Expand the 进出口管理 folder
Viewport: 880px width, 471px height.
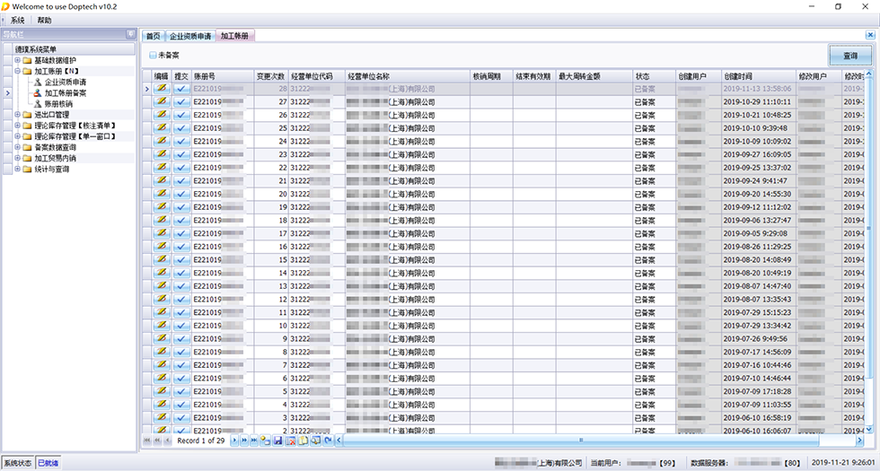(16, 115)
